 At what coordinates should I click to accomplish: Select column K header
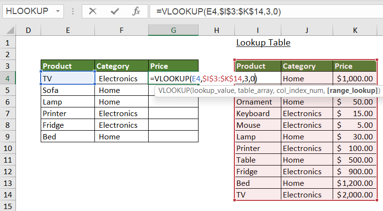click(x=355, y=30)
